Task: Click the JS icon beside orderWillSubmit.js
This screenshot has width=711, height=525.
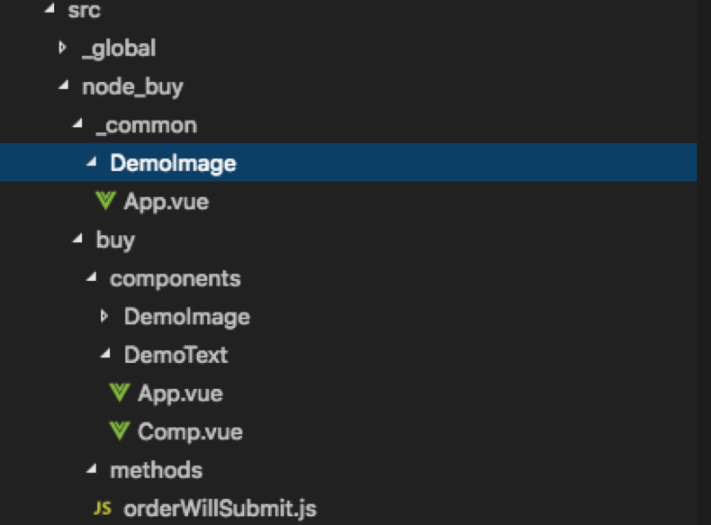Action: coord(103,508)
